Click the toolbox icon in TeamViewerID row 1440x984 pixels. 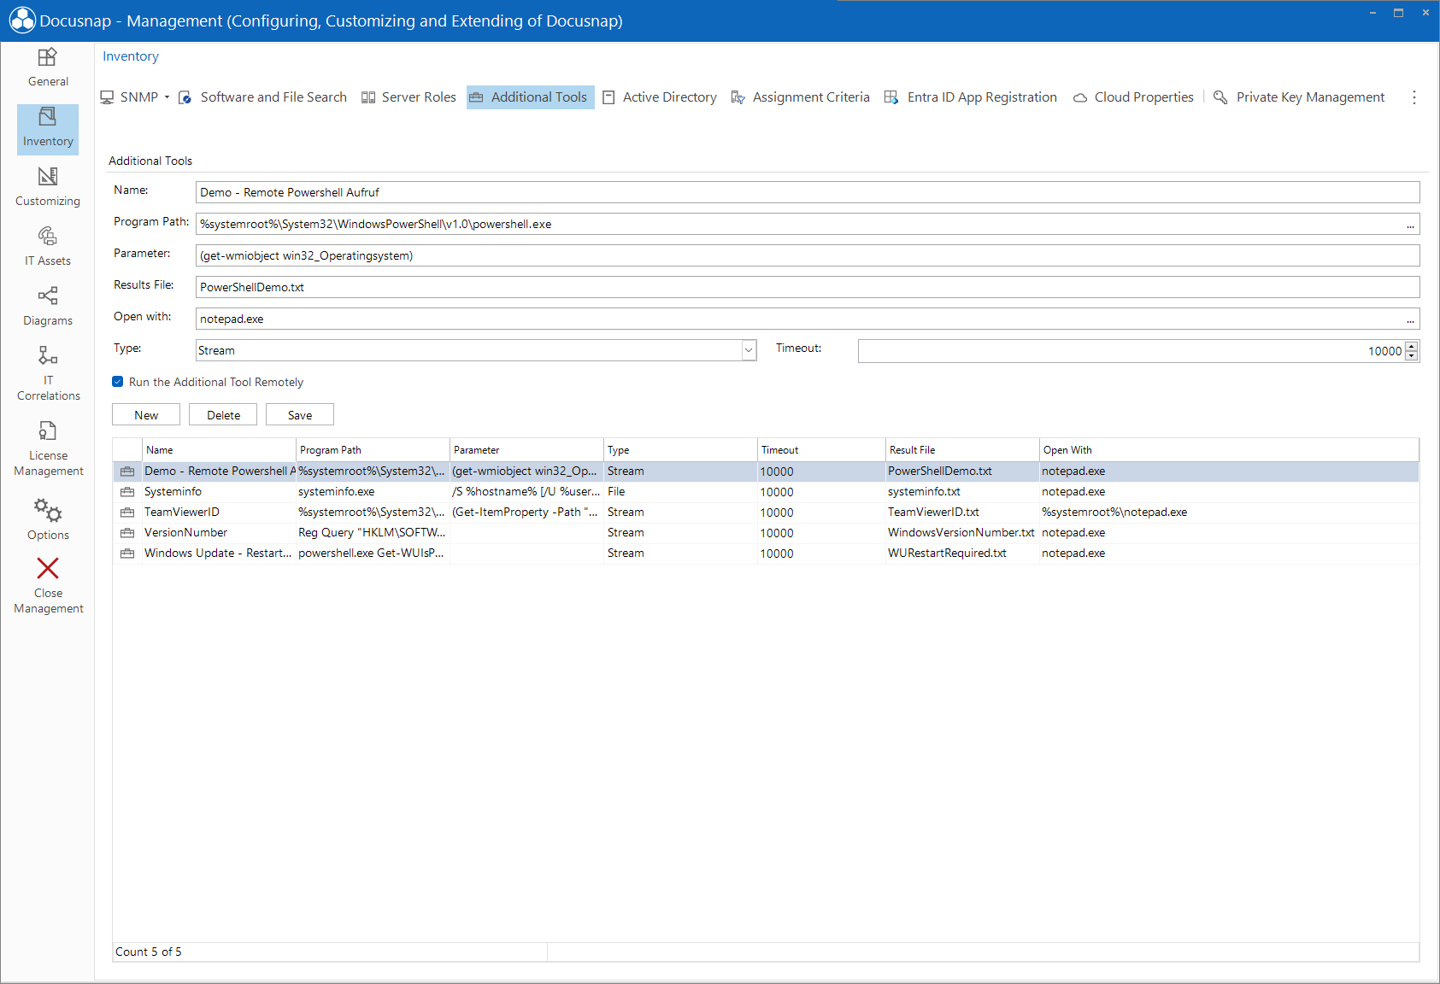pyautogui.click(x=127, y=512)
